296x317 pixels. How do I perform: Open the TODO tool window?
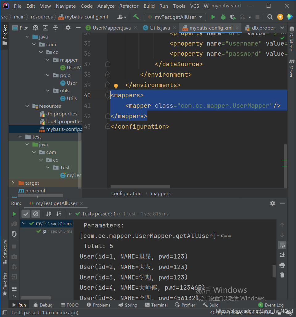(70, 305)
